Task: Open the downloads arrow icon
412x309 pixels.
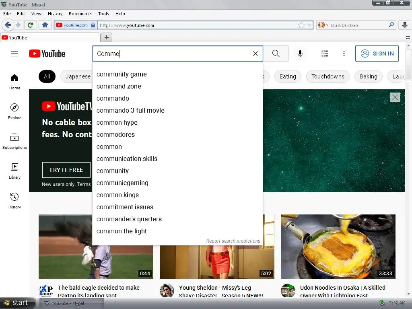Action: pos(405,25)
